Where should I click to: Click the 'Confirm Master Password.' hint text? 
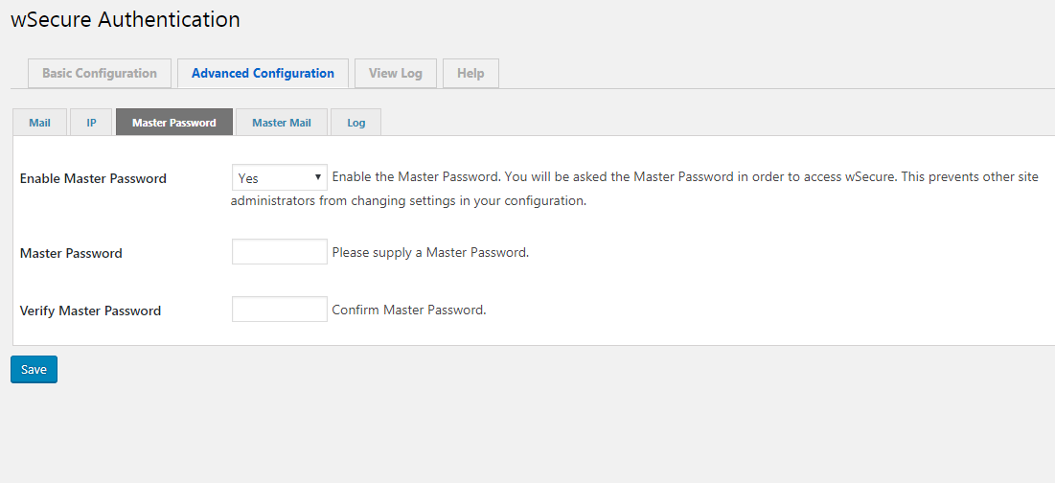point(409,310)
